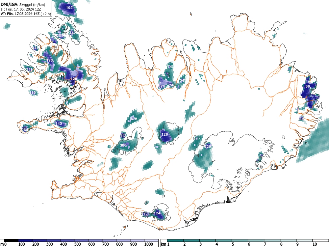
Task: Click the 145 visibility value label
Action: coord(59,123)
